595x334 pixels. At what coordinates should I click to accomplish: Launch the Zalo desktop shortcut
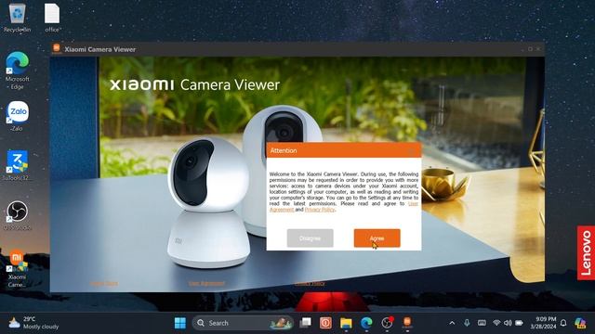17,116
